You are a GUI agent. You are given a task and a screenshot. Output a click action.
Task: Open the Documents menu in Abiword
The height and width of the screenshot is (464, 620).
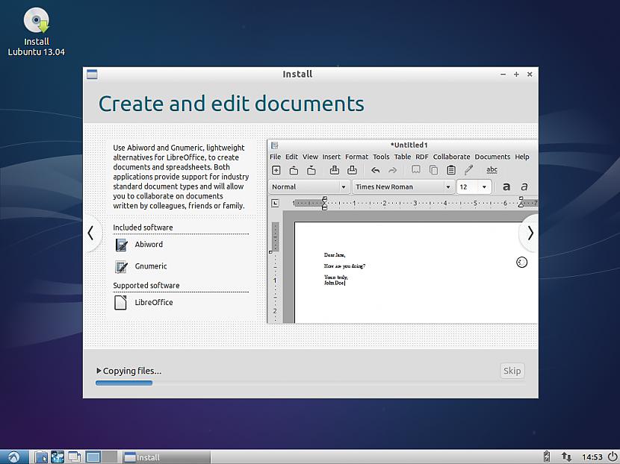click(492, 157)
